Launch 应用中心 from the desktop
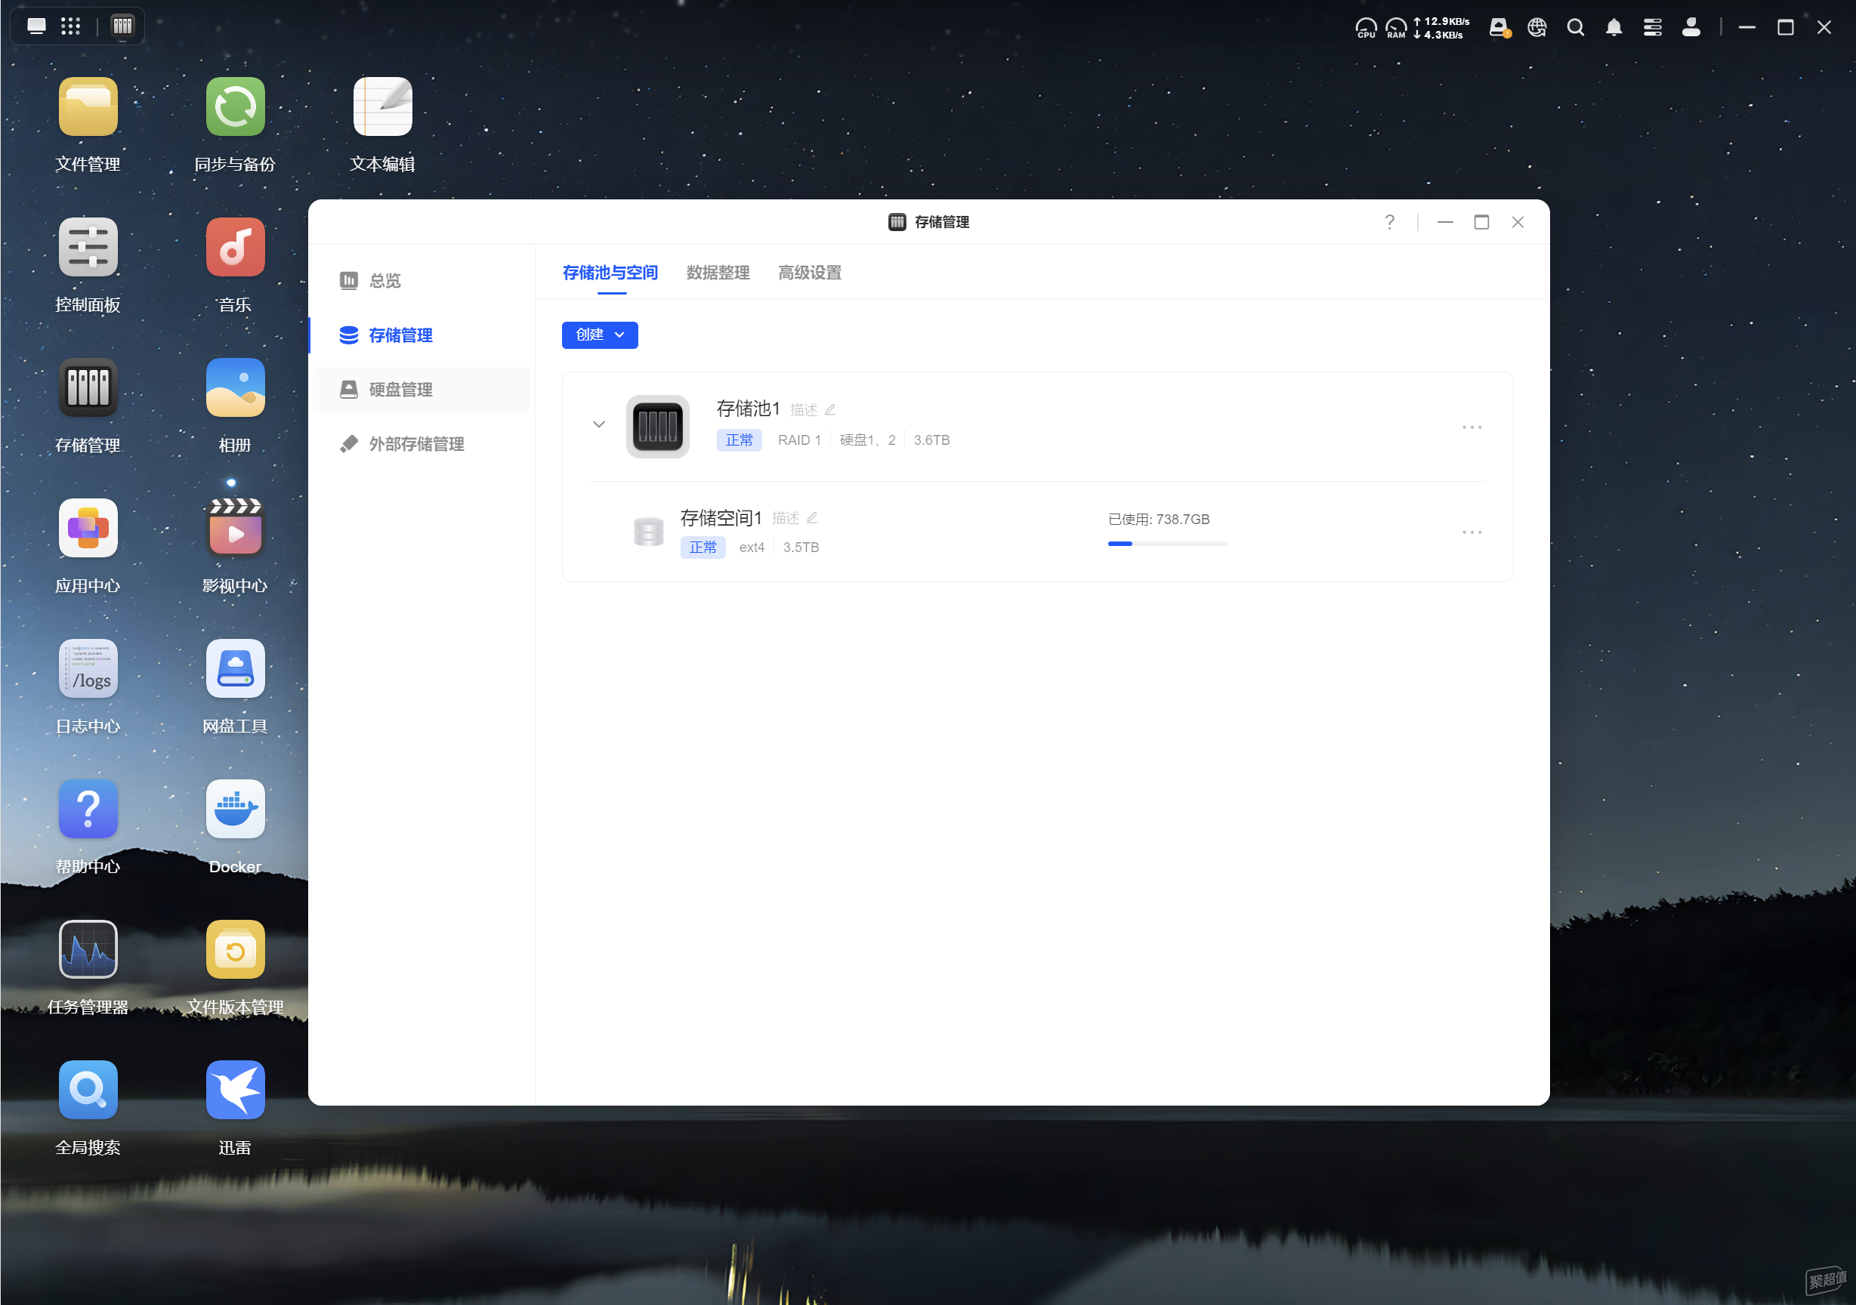 pos(88,529)
